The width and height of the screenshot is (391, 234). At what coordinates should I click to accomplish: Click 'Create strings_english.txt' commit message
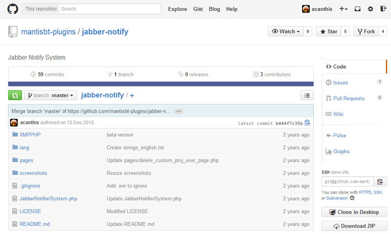click(x=135, y=148)
